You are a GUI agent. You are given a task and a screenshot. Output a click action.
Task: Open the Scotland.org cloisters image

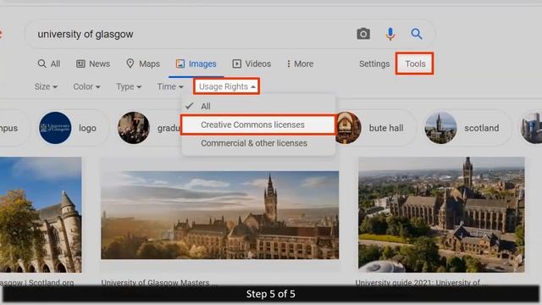41,214
